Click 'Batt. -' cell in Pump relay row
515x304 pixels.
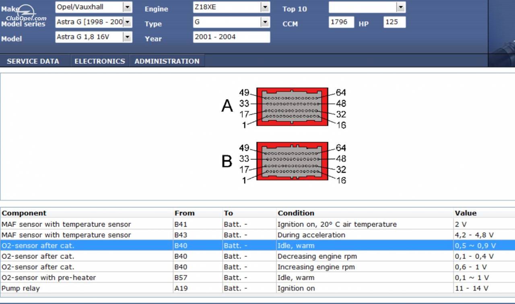pyautogui.click(x=249, y=288)
